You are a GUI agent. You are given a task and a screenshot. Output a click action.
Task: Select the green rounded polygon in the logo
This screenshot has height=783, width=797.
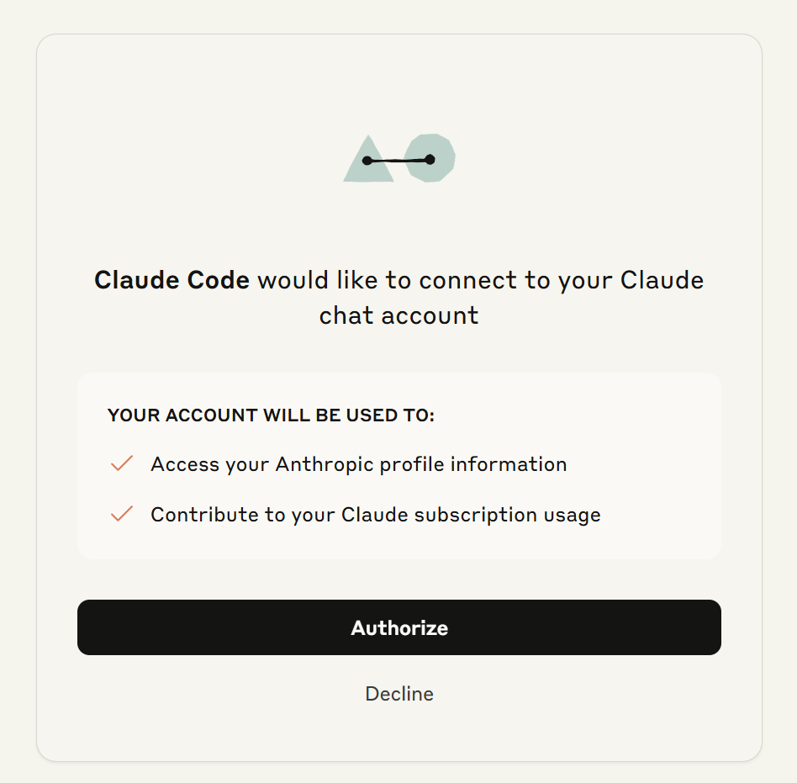(x=430, y=157)
